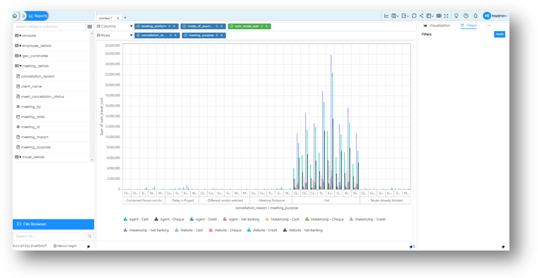
Task: Click the breadcrumb chevron after Home
Action: pos(24,16)
